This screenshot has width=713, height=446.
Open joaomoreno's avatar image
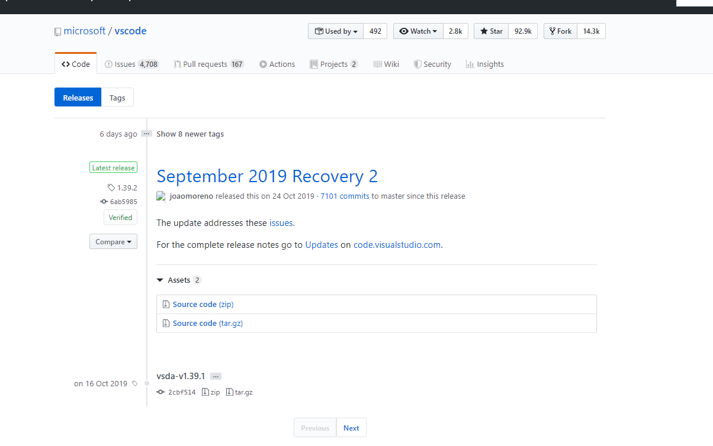coord(161,196)
